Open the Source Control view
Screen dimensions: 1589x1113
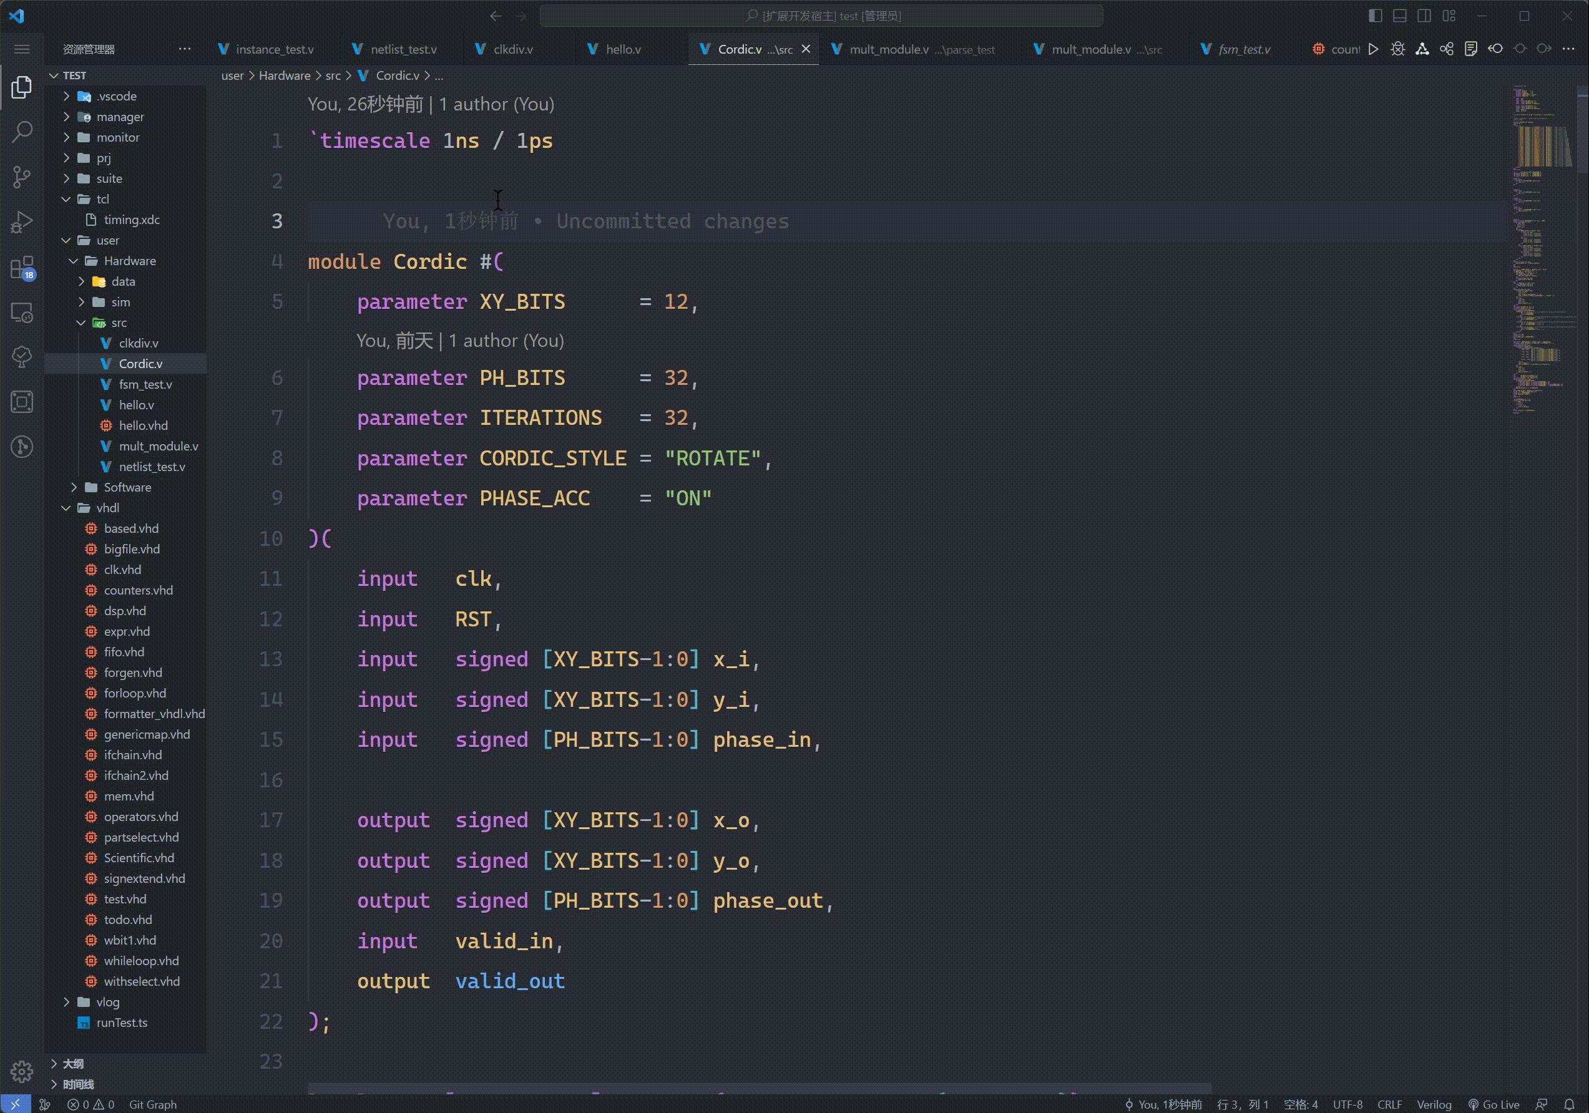(21, 177)
